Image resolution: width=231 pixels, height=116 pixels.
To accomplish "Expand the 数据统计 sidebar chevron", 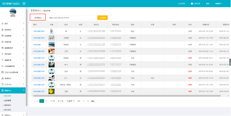I will pos(24,78).
